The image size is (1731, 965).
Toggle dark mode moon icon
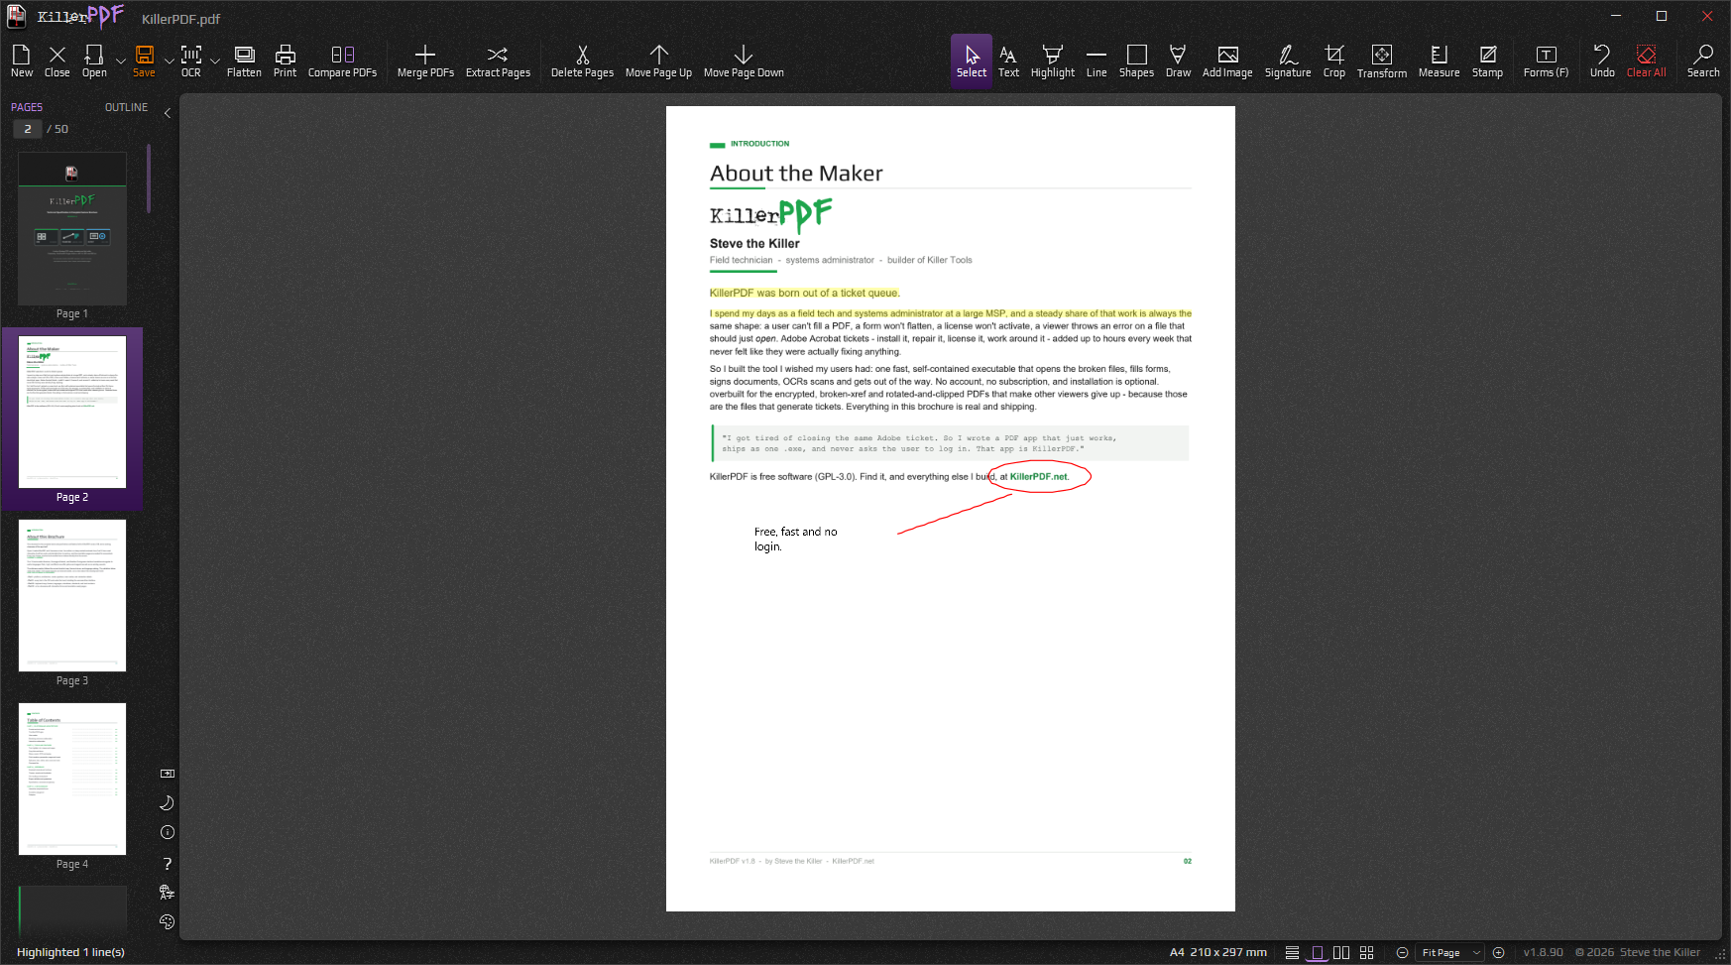[168, 802]
